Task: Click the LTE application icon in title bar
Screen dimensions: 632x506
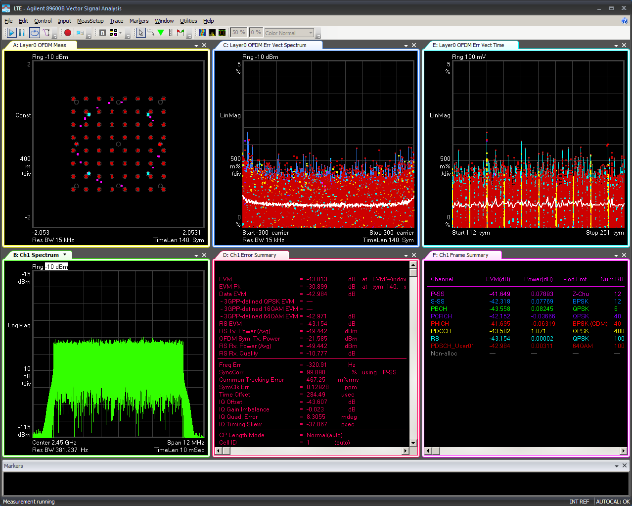Action: pyautogui.click(x=6, y=8)
